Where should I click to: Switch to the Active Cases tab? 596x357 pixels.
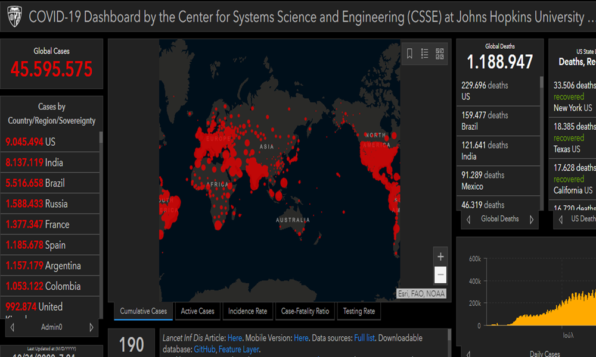tap(197, 311)
